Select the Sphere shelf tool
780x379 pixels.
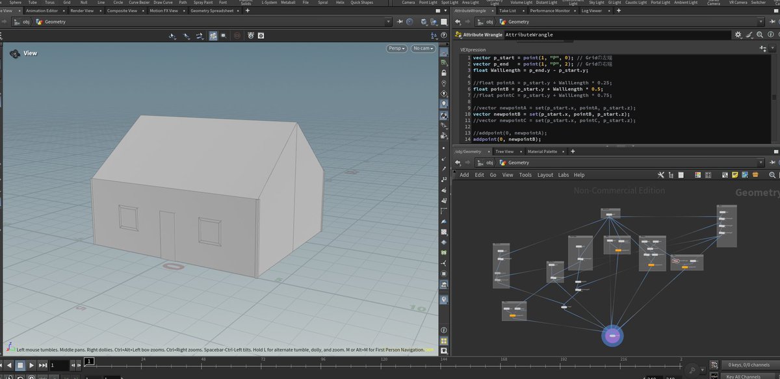(x=15, y=3)
